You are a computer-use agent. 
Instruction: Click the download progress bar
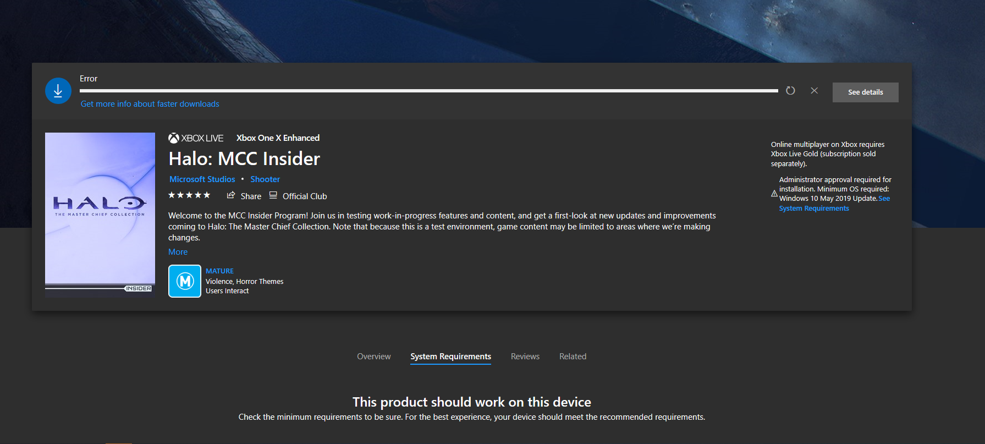point(429,91)
